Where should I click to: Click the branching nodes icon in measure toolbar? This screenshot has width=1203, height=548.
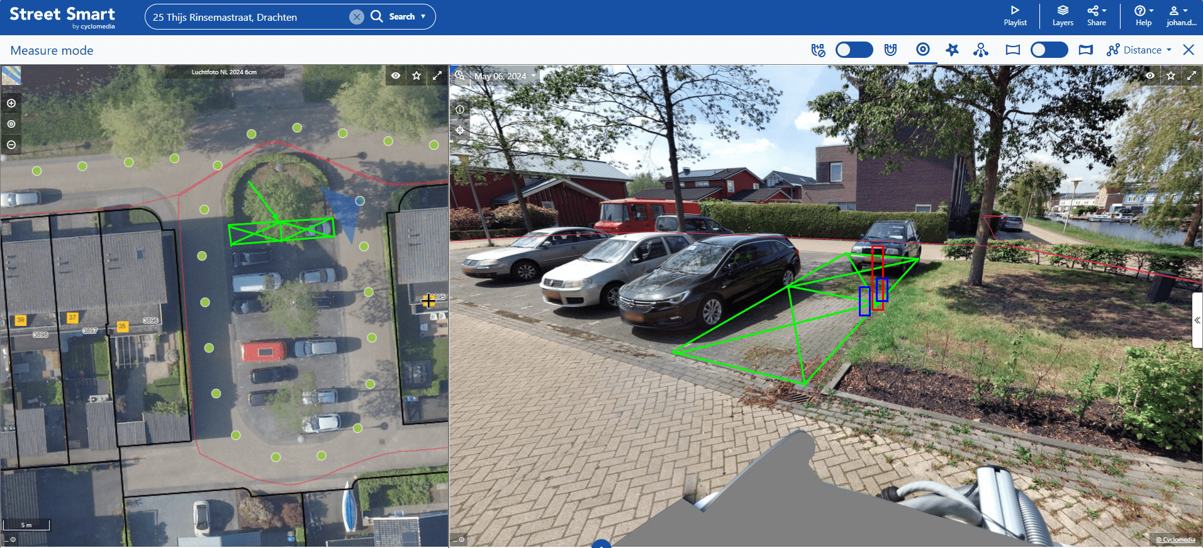pos(980,50)
